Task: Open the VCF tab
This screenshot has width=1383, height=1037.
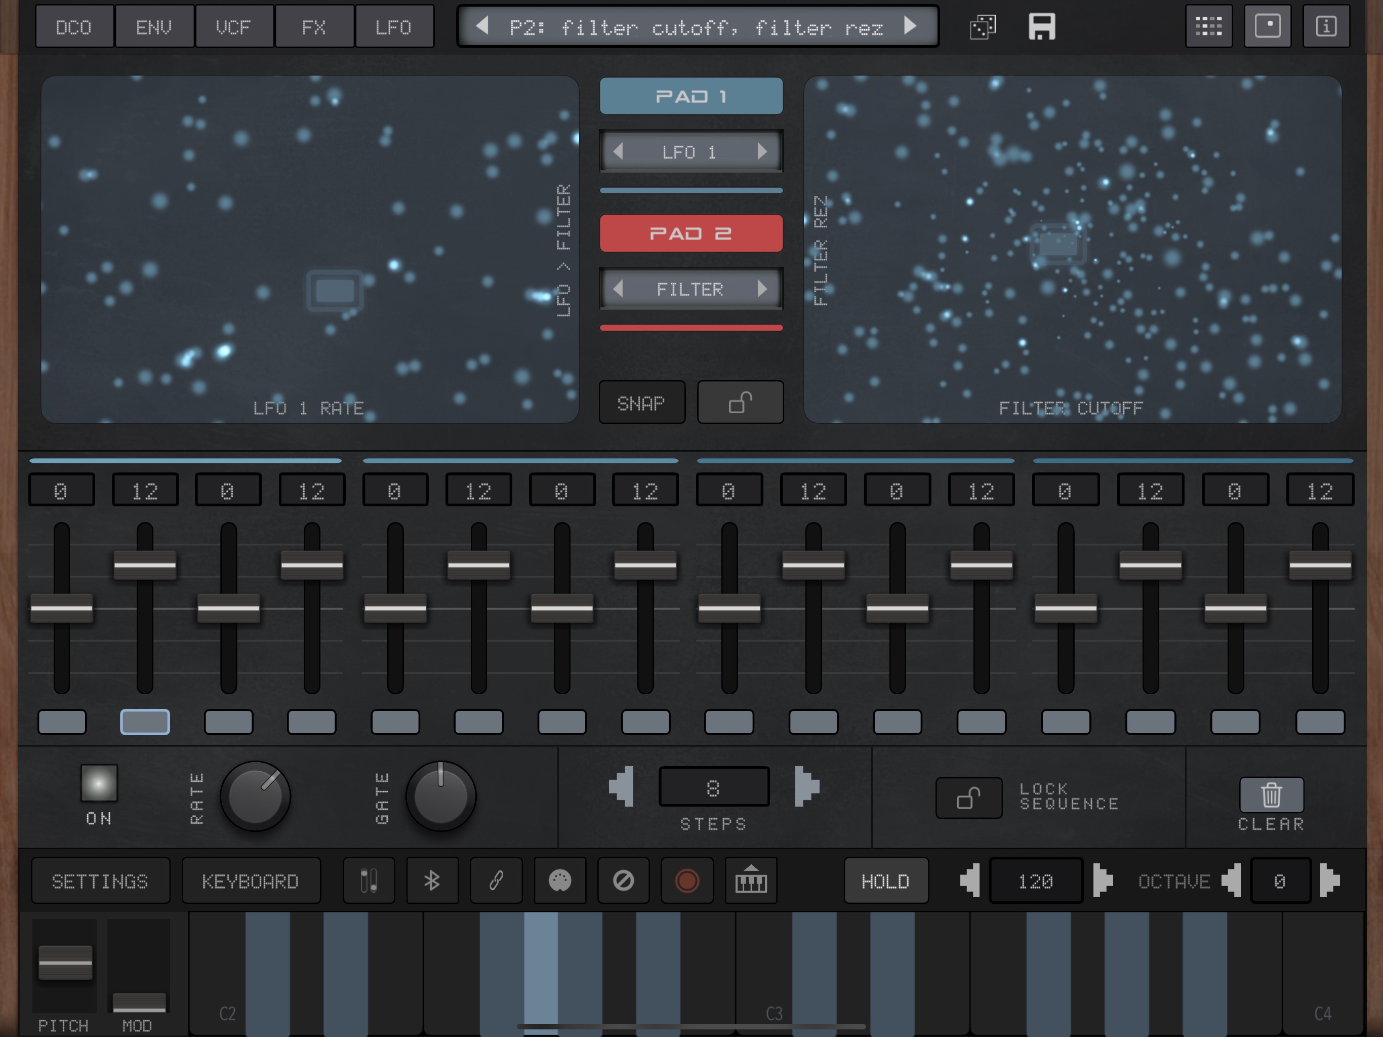Action: pos(234,27)
